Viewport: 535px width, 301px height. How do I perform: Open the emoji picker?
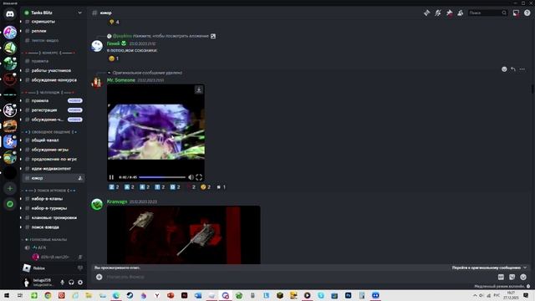click(523, 277)
